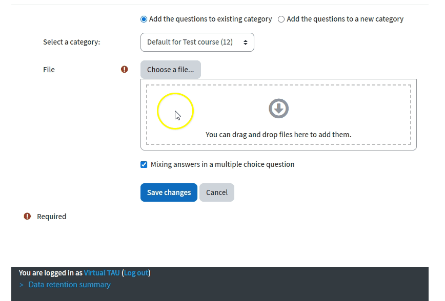Click the 'You can drag and drop files' text
Viewport: 445px width, 301px height.
click(278, 135)
